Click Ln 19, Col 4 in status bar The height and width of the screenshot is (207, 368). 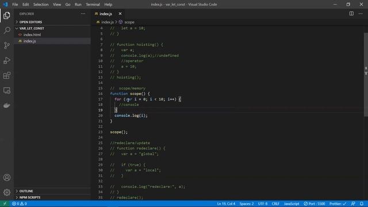tap(226, 204)
